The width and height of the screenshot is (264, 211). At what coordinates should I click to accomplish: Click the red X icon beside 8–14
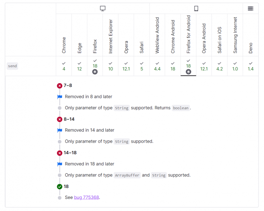tap(60, 119)
